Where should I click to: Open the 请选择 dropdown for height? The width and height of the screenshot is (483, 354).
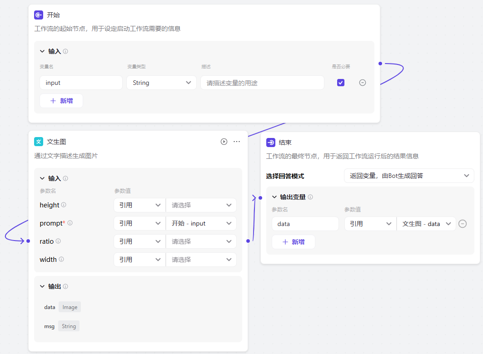coord(201,205)
